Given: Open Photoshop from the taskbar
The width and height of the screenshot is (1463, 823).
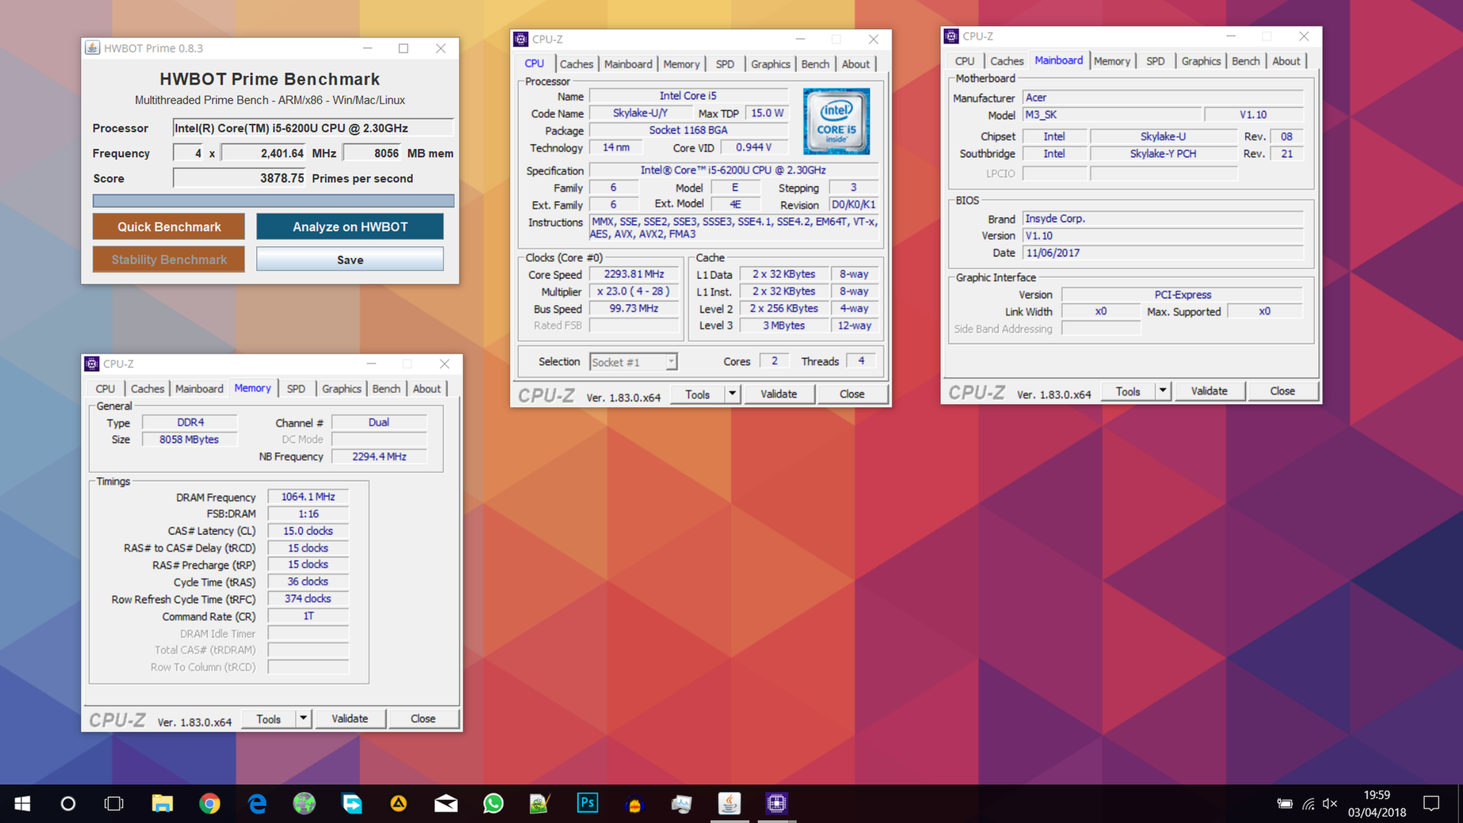Looking at the screenshot, I should click(587, 802).
